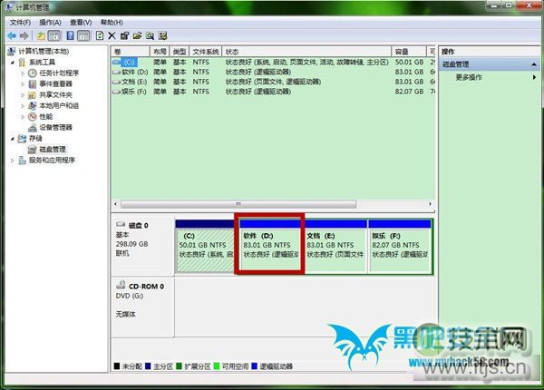The image size is (544, 390).
Task: Click the horizontal scrollbar thumb in volume list
Action: click(238, 204)
